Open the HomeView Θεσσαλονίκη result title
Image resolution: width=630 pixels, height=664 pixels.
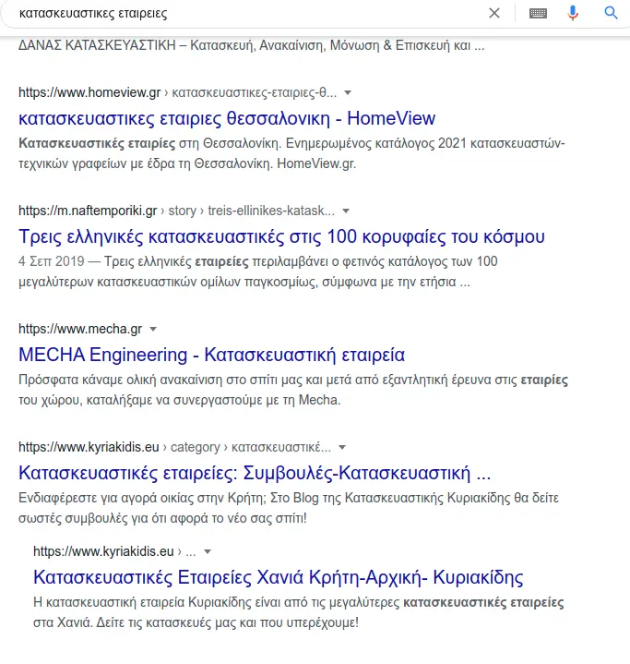click(227, 118)
